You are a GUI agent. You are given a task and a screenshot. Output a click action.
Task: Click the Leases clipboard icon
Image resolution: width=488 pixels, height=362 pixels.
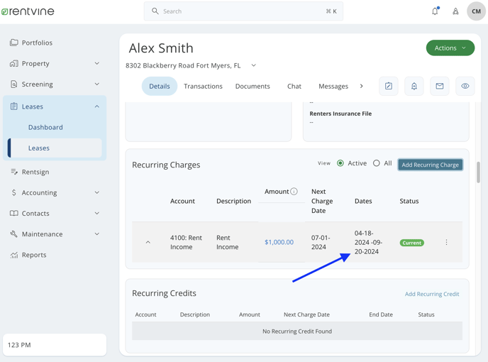point(13,106)
